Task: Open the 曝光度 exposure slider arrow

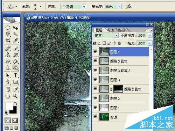Action: (x=119, y=7)
